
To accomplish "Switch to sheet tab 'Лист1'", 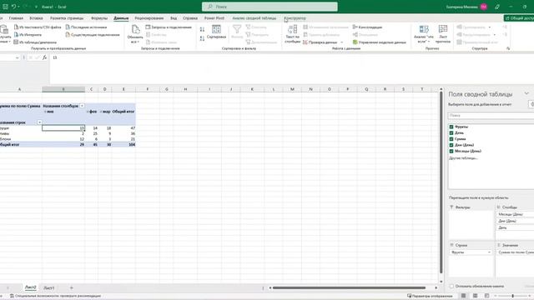I will pos(49,287).
